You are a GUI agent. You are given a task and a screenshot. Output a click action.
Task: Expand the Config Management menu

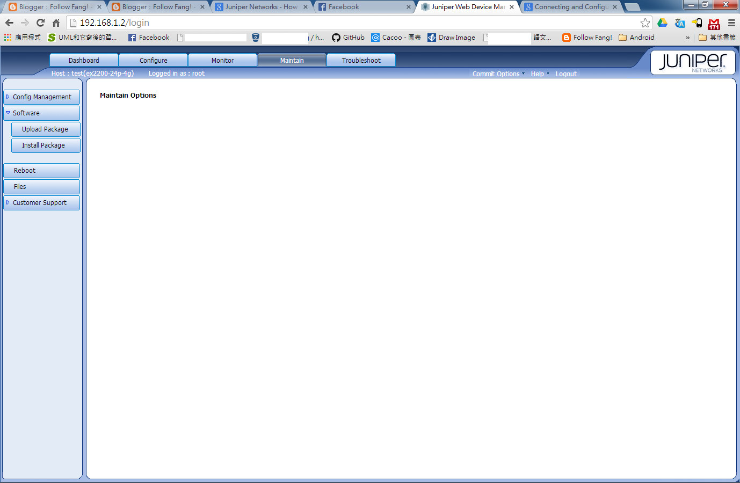[x=42, y=97]
